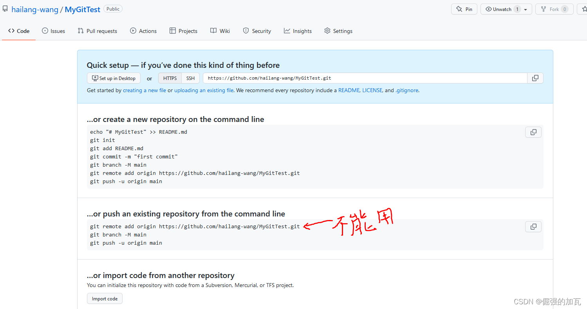Click '...or push an existing repository' heading
The image size is (587, 309).
coord(186,214)
